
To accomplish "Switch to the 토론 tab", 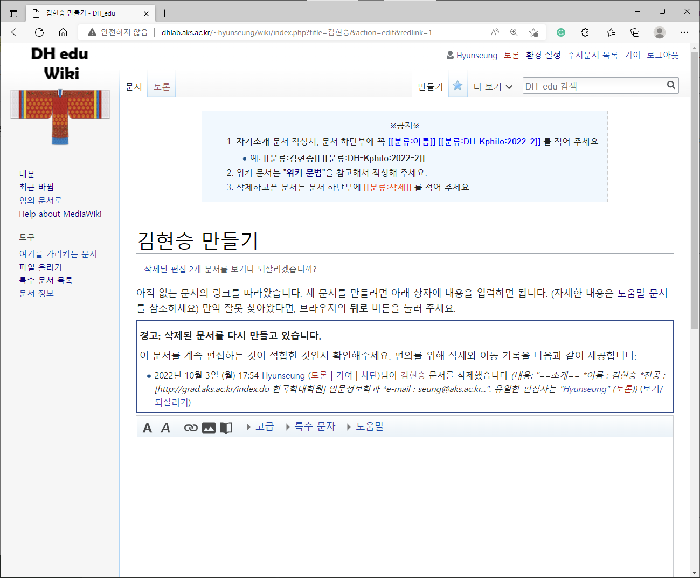I will (162, 86).
